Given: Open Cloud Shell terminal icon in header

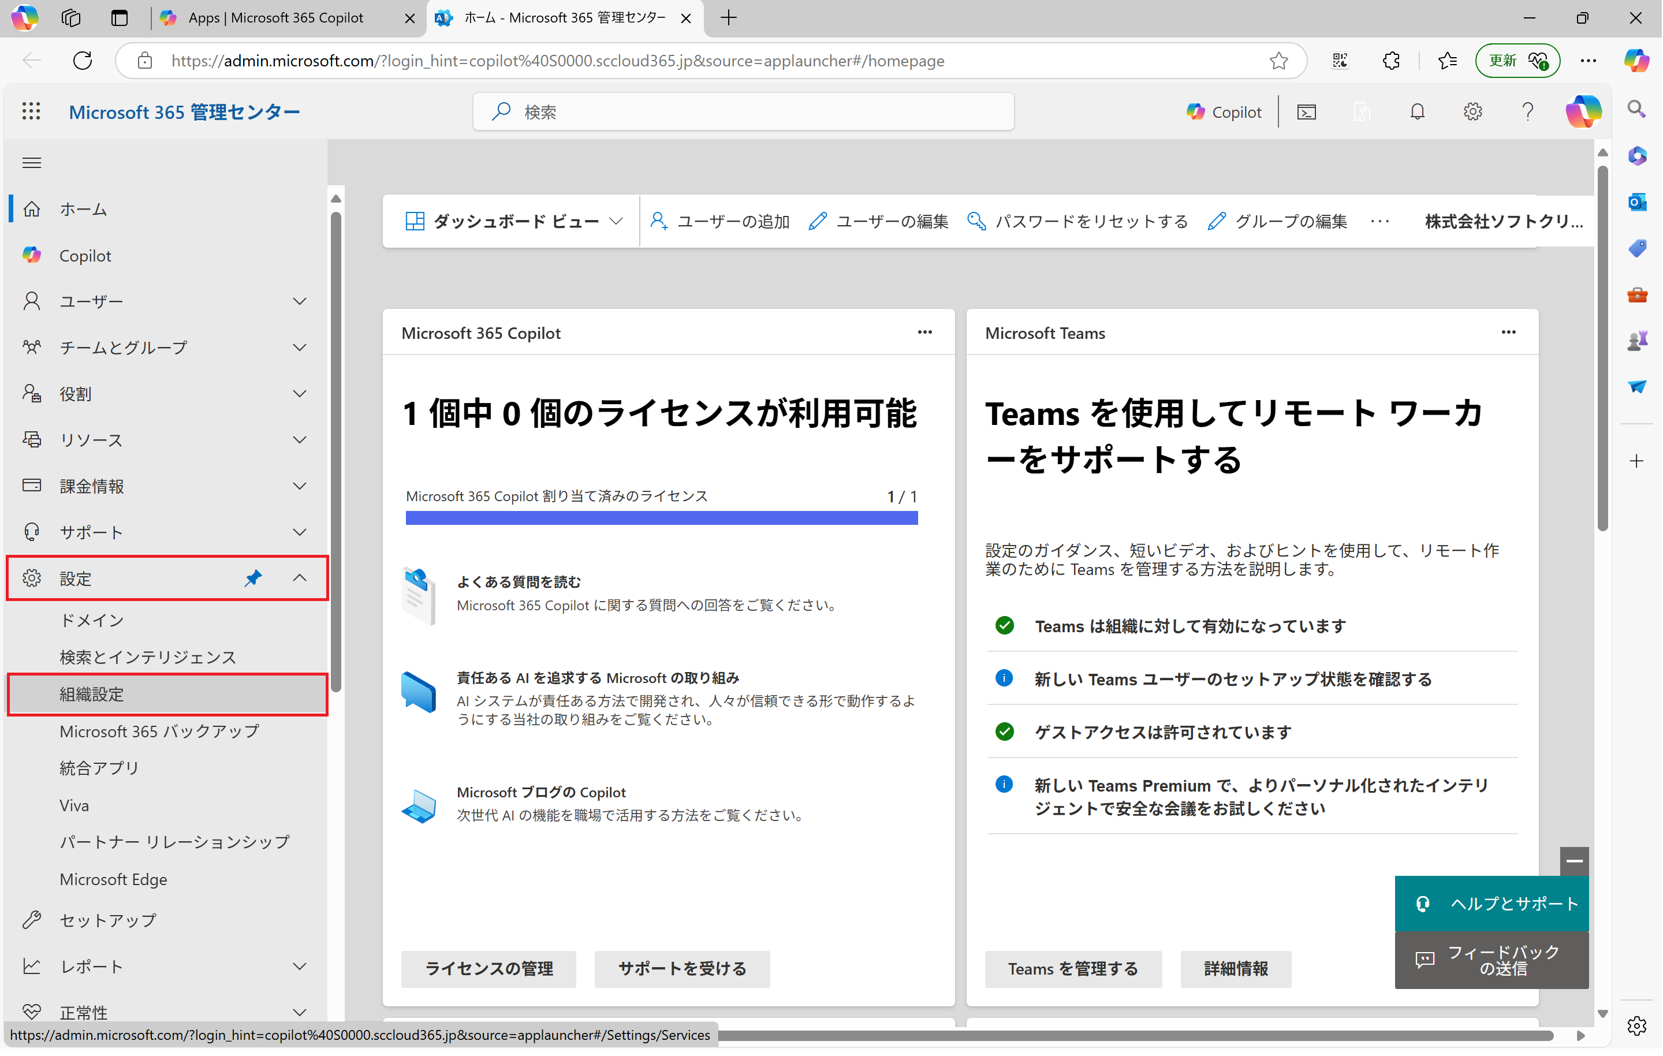Looking at the screenshot, I should point(1307,112).
